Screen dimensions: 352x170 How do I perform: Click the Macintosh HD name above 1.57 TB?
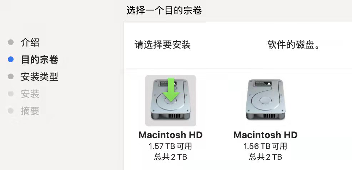171,135
